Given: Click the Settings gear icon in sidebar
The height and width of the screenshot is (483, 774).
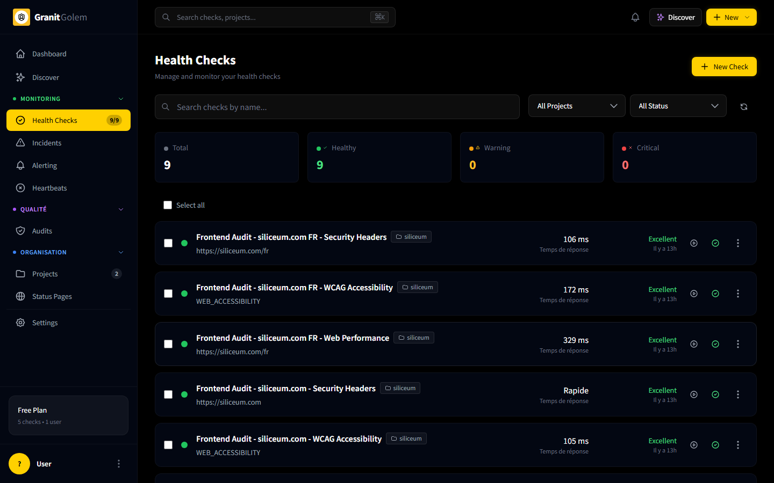Looking at the screenshot, I should pos(20,323).
